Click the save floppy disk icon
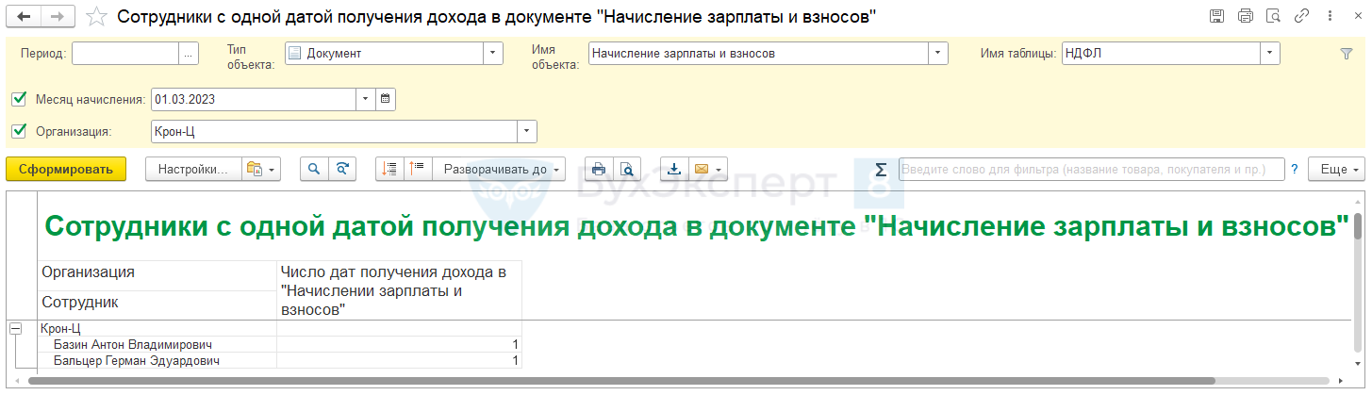Viewport: 1372px width, 395px height. coord(1217,16)
